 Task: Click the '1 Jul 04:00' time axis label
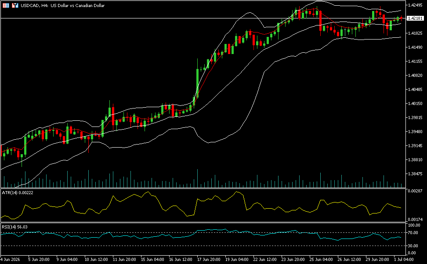404,259
